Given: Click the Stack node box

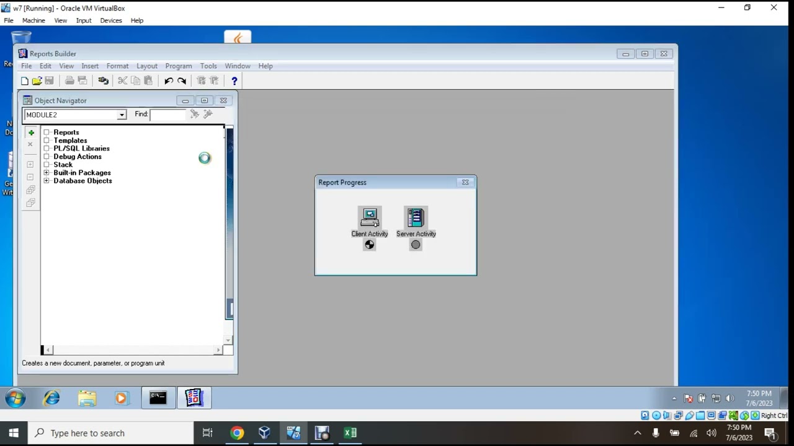Looking at the screenshot, I should [47, 165].
